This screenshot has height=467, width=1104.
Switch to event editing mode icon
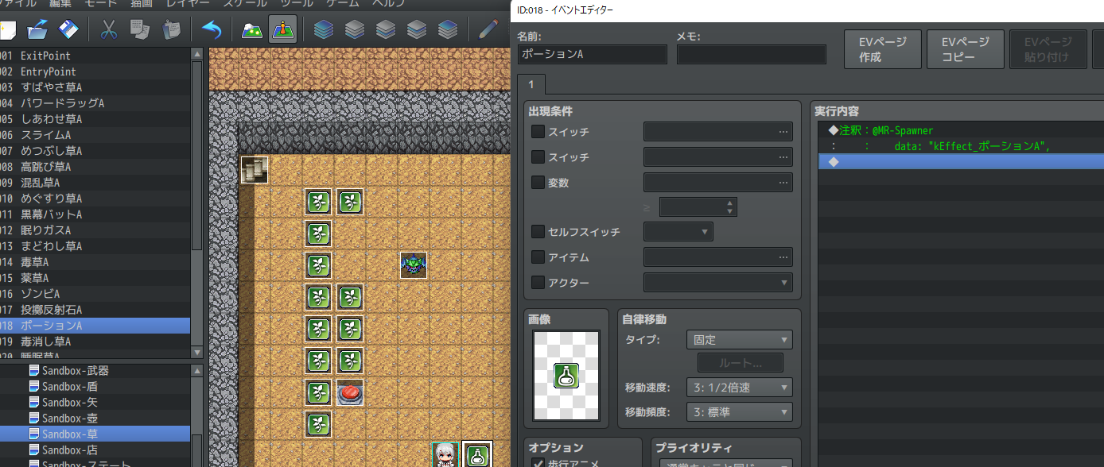pos(282,29)
